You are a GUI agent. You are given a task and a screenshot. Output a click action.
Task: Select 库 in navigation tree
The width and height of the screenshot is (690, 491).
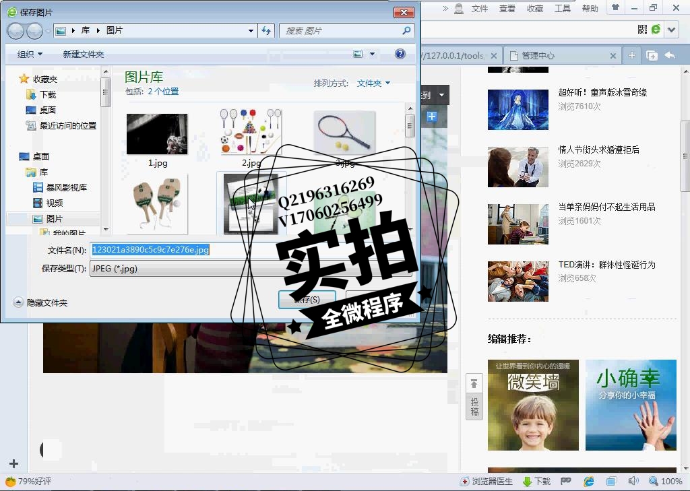(44, 172)
